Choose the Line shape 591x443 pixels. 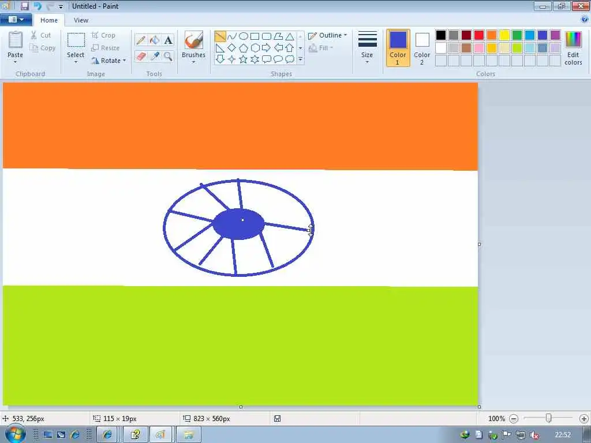(x=220, y=36)
